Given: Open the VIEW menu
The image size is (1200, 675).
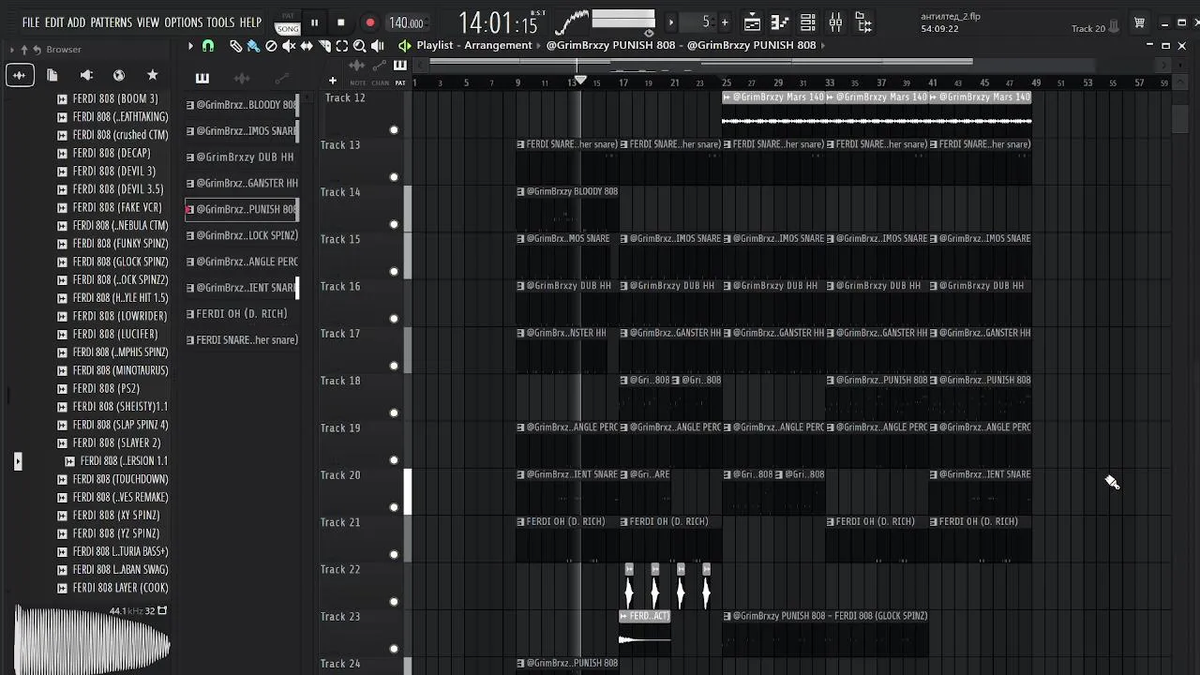Looking at the screenshot, I should (x=148, y=22).
